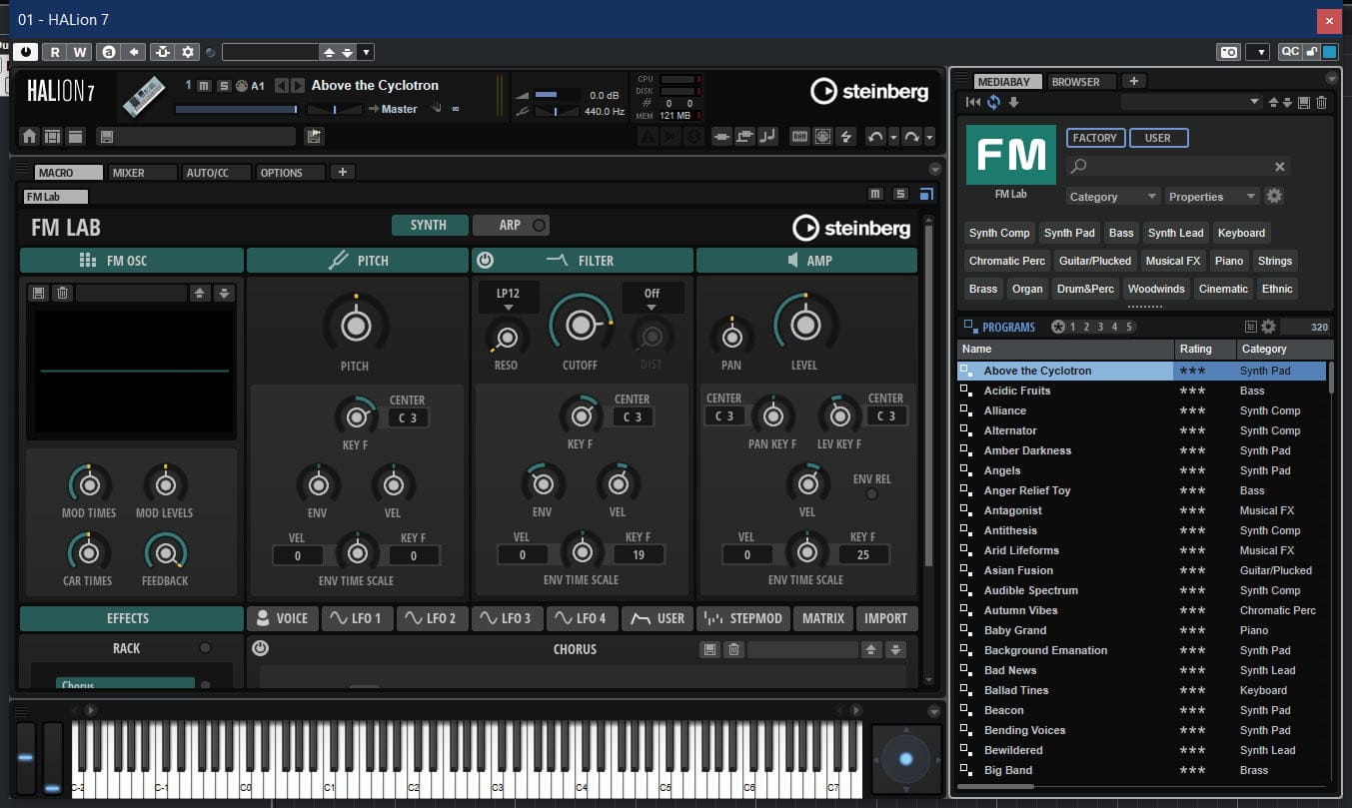Click the CUTOFF knob

(x=580, y=326)
